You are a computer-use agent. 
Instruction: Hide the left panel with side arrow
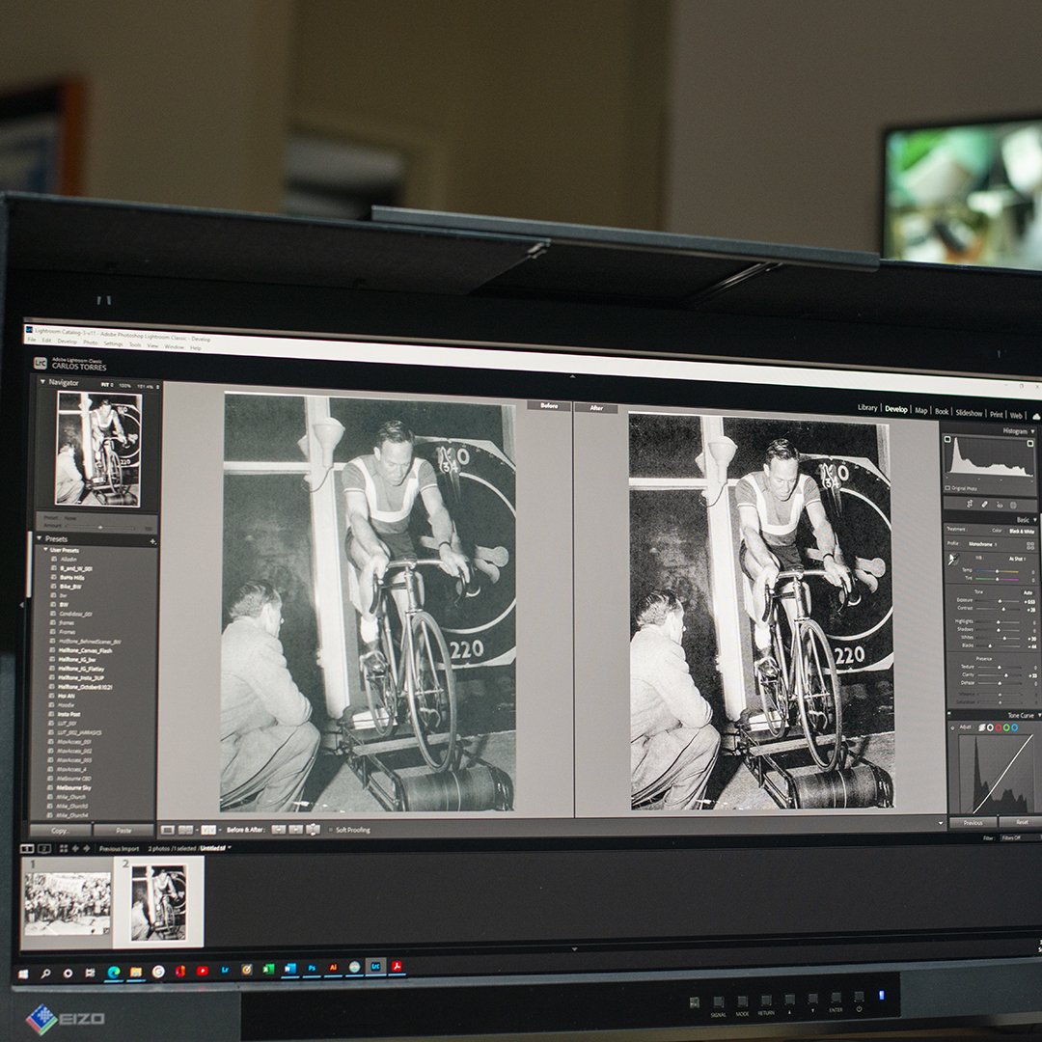coord(21,605)
